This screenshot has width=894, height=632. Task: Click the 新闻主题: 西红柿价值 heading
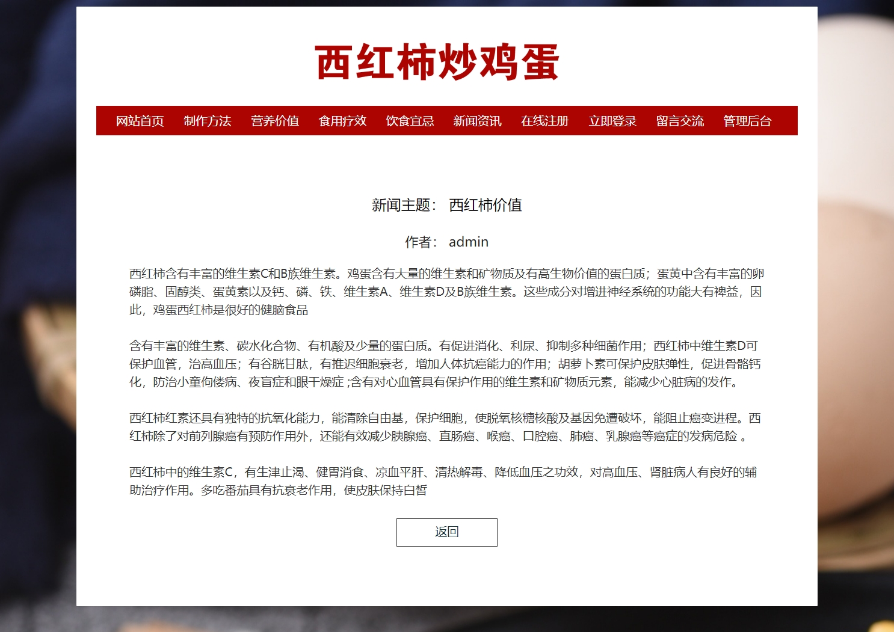(x=447, y=205)
